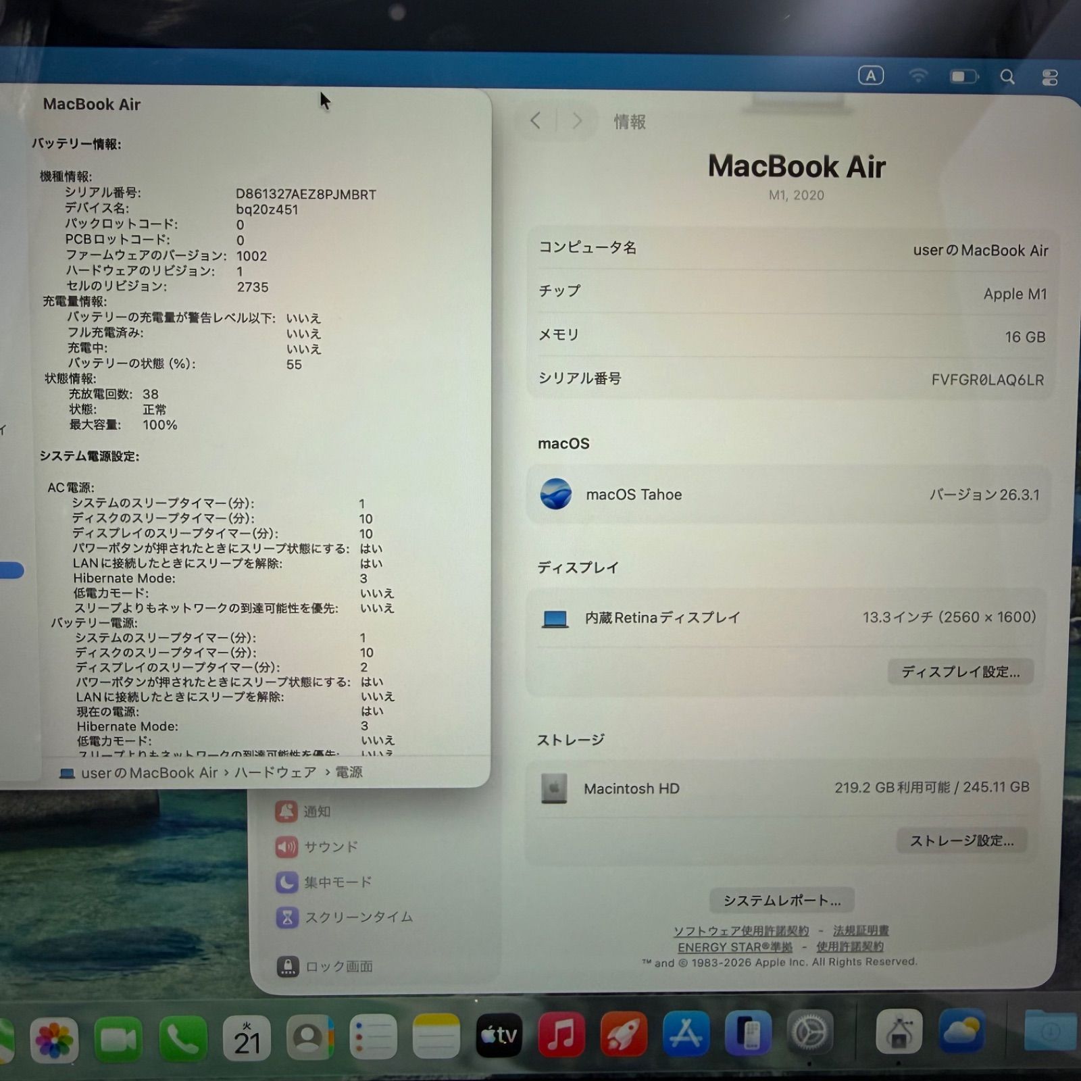The image size is (1081, 1081).
Task: Open the yellow Notes app in the Dock
Action: click(x=436, y=1036)
